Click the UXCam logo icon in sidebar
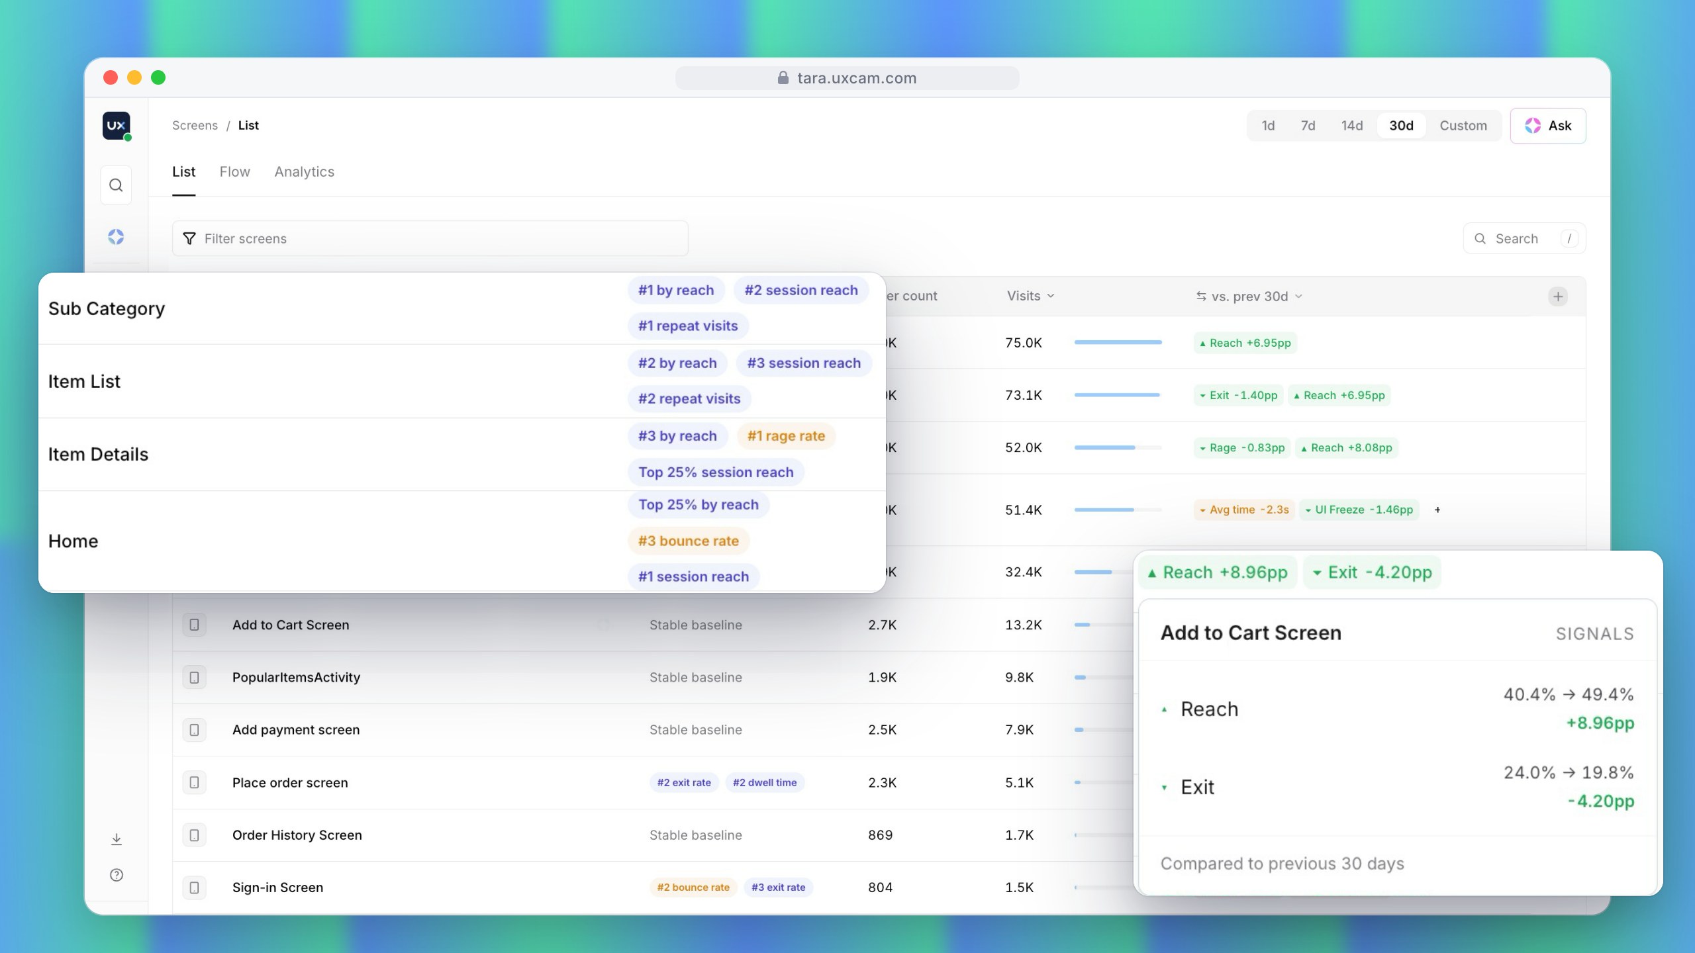 coord(117,126)
